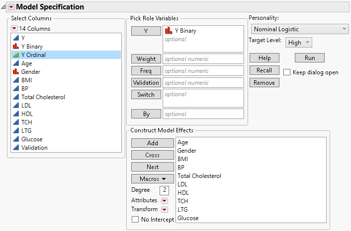Click the red triangle next to Model Specification
Screen dimensions: 351x231
pos(11,7)
